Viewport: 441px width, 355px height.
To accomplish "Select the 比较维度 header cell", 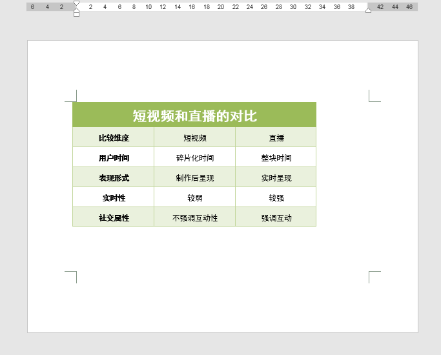I will tap(114, 137).
